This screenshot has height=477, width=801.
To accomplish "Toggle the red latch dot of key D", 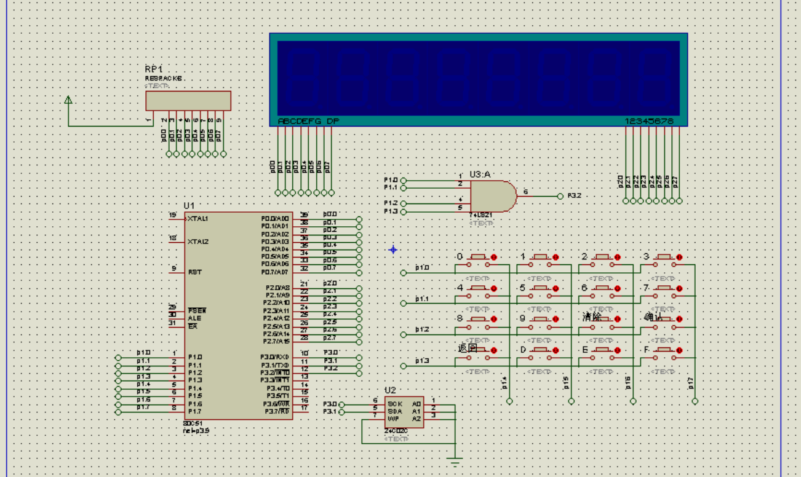I will [x=555, y=350].
